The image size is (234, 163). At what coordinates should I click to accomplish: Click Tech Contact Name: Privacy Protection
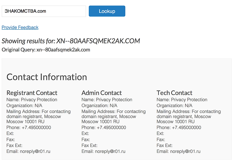182,100
